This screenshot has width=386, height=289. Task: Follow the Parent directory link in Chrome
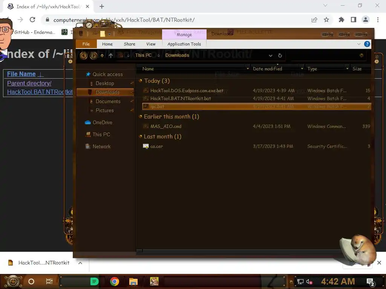point(29,83)
